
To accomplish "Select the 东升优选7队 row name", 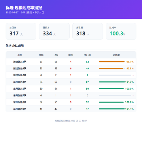I will pyautogui.click(x=20, y=95).
